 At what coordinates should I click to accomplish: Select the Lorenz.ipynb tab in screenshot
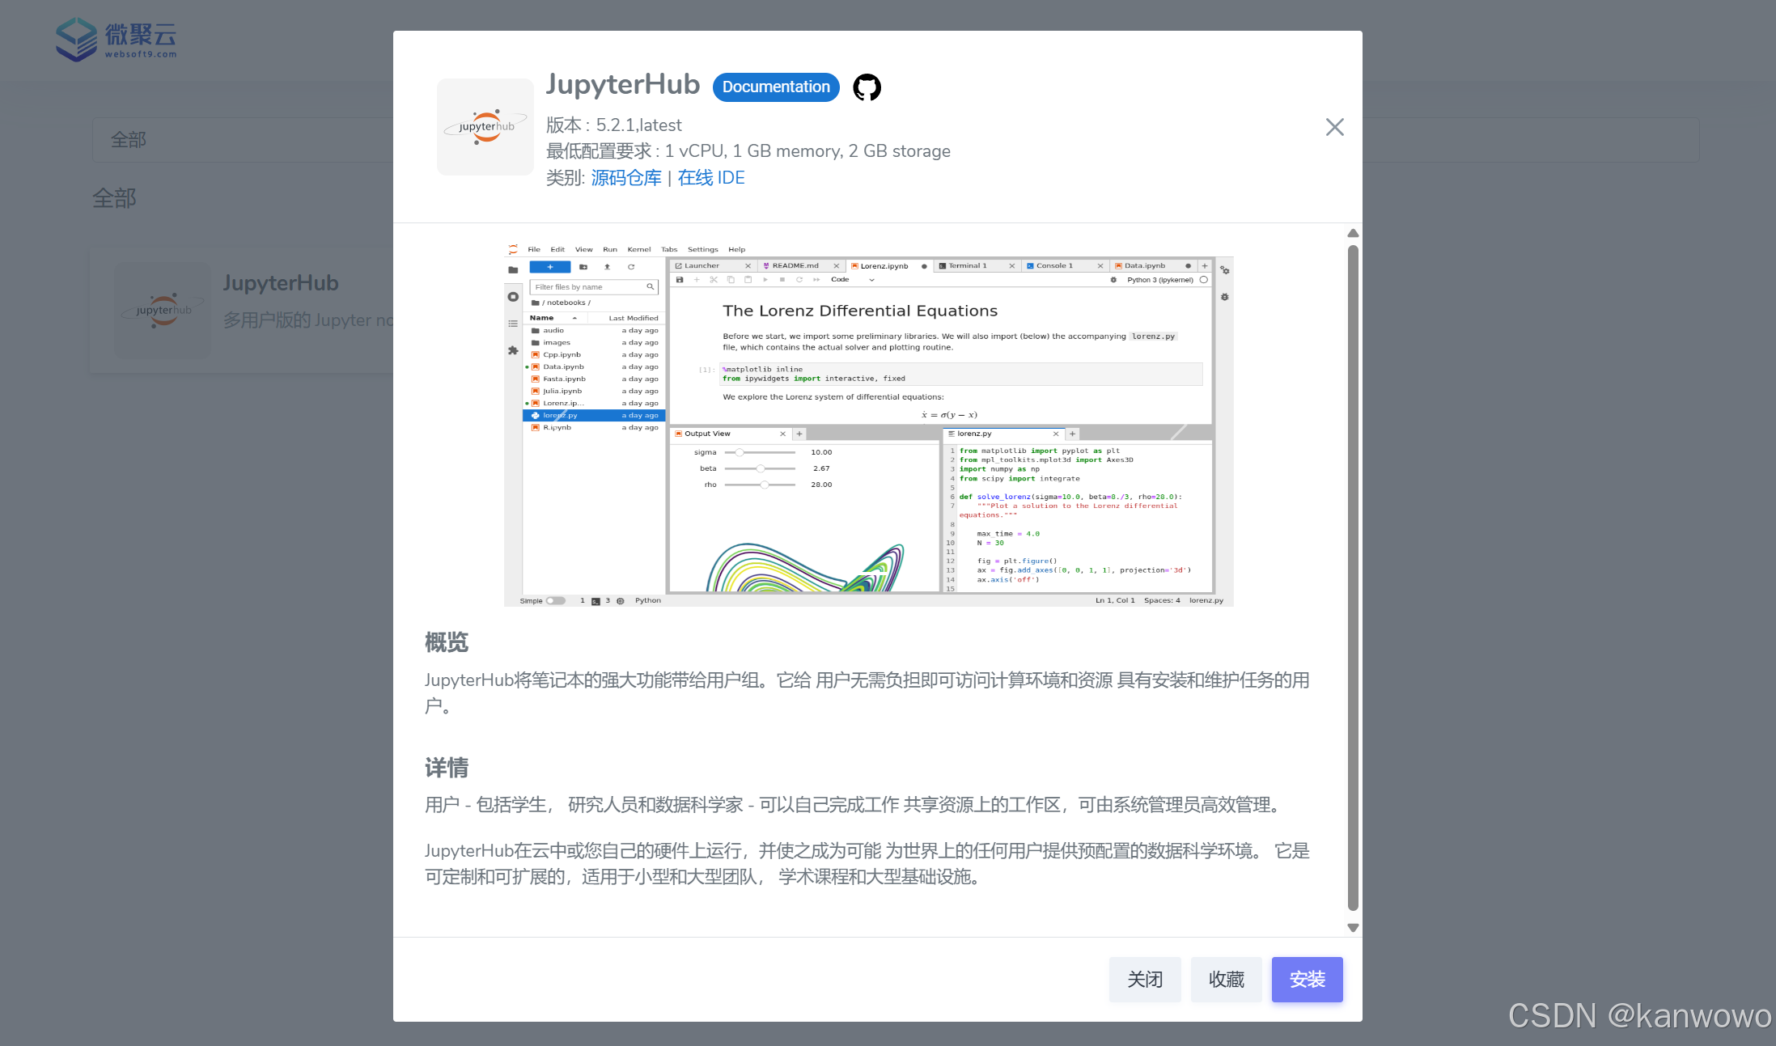click(x=884, y=266)
